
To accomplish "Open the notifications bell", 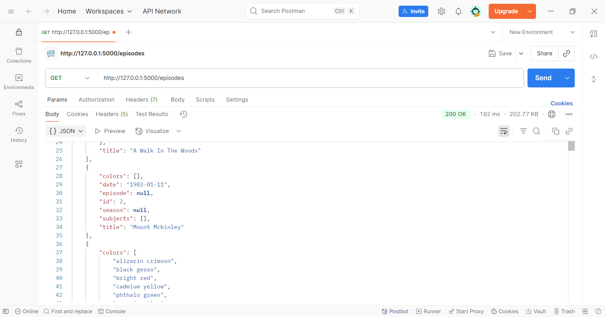I will (458, 11).
